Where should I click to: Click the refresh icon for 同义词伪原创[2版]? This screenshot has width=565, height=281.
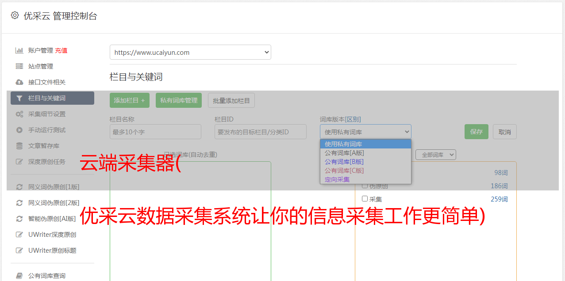(x=19, y=203)
